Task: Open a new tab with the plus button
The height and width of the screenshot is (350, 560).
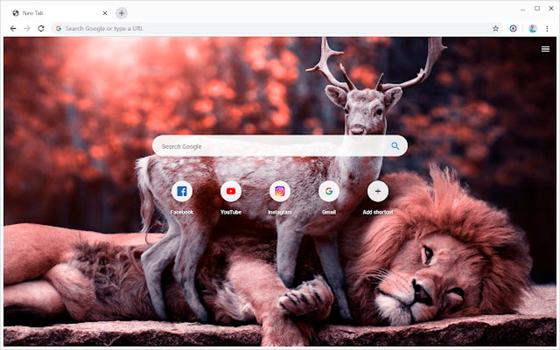Action: click(121, 13)
